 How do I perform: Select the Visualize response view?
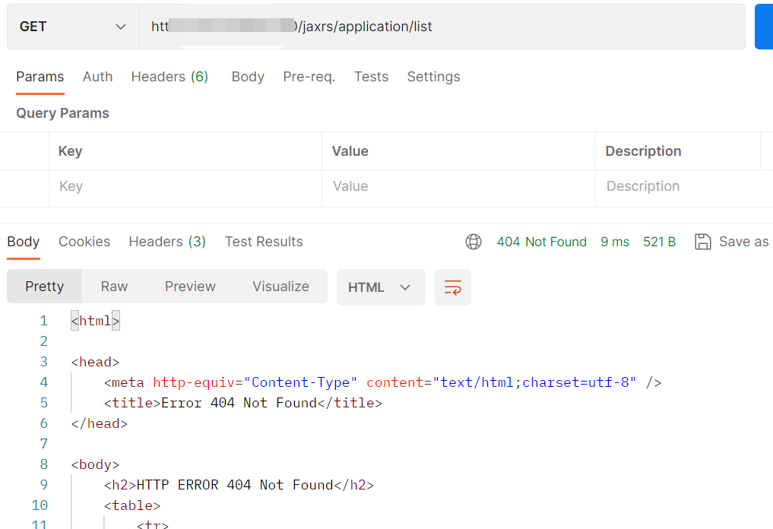tap(280, 287)
